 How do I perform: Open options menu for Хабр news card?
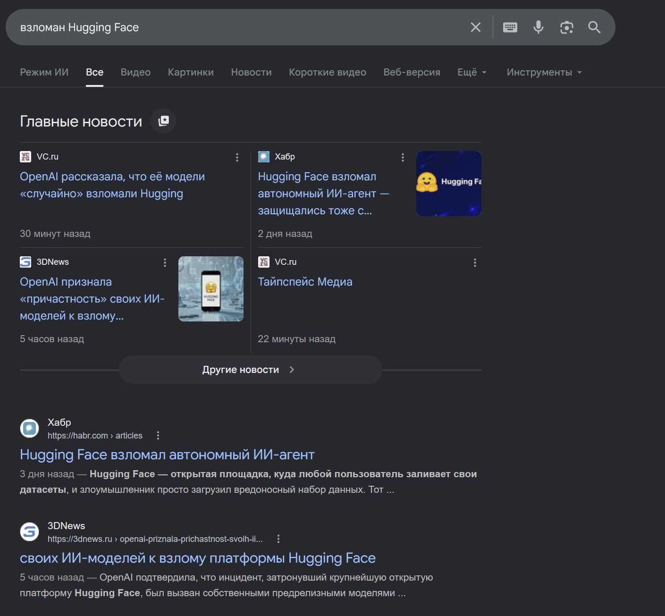tap(403, 157)
